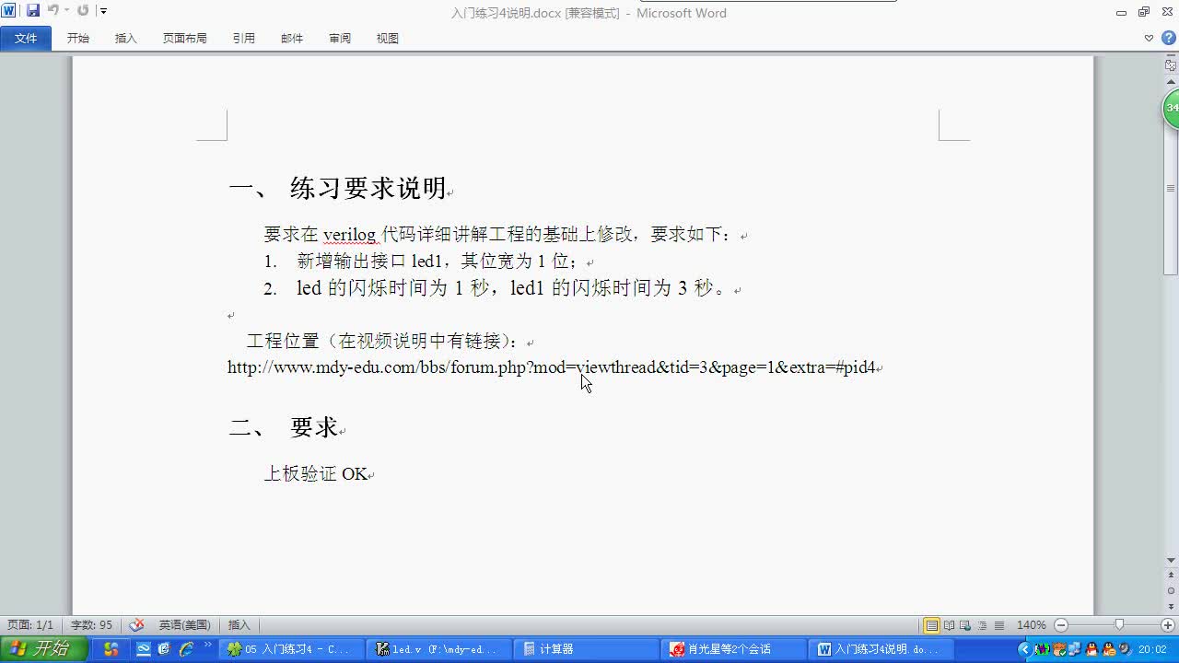Image resolution: width=1179 pixels, height=663 pixels.
Task: Toggle the 插入 insert/overtype mode indicator
Action: (239, 625)
